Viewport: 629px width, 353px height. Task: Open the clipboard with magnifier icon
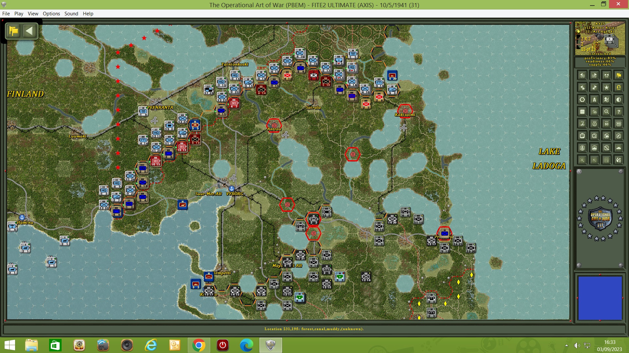pyautogui.click(x=594, y=136)
